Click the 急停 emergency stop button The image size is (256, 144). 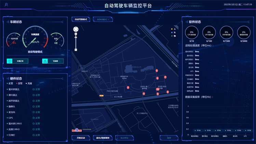pyautogui.click(x=169, y=138)
